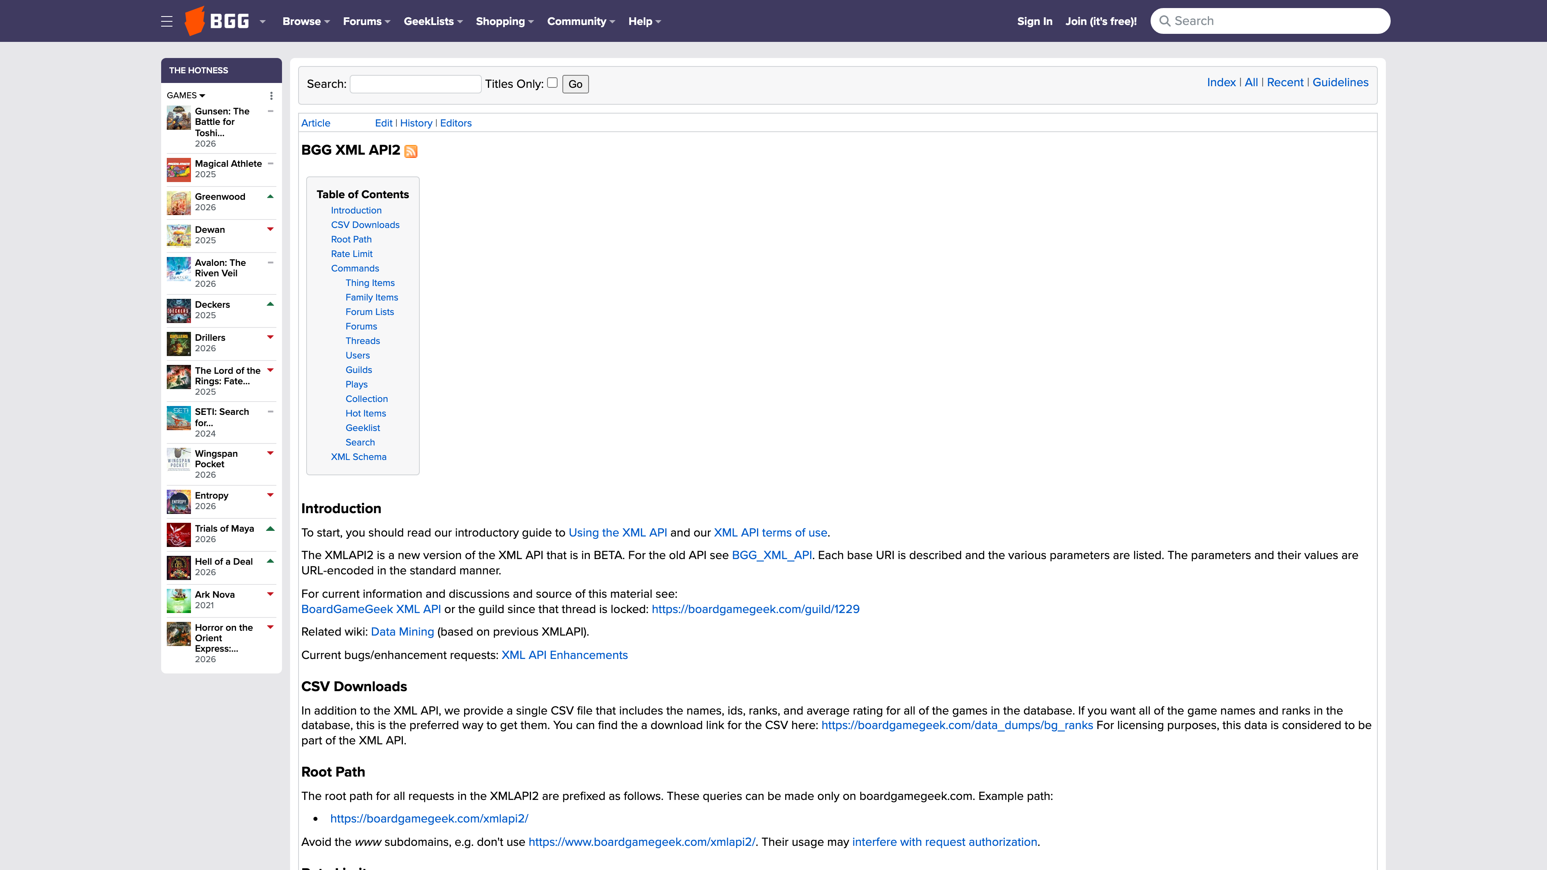Open the Recent wiki changes link
This screenshot has width=1547, height=870.
point(1285,82)
